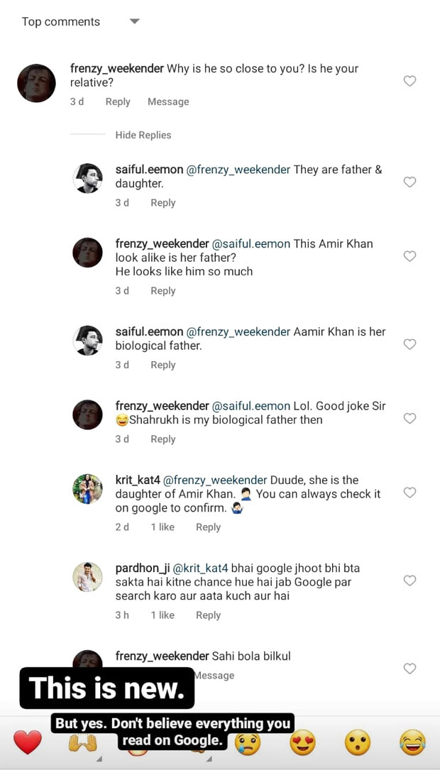Viewport: 440px width, 770px height.
Task: Open Message for frenzy_weekender's top comment
Action: click(x=168, y=101)
